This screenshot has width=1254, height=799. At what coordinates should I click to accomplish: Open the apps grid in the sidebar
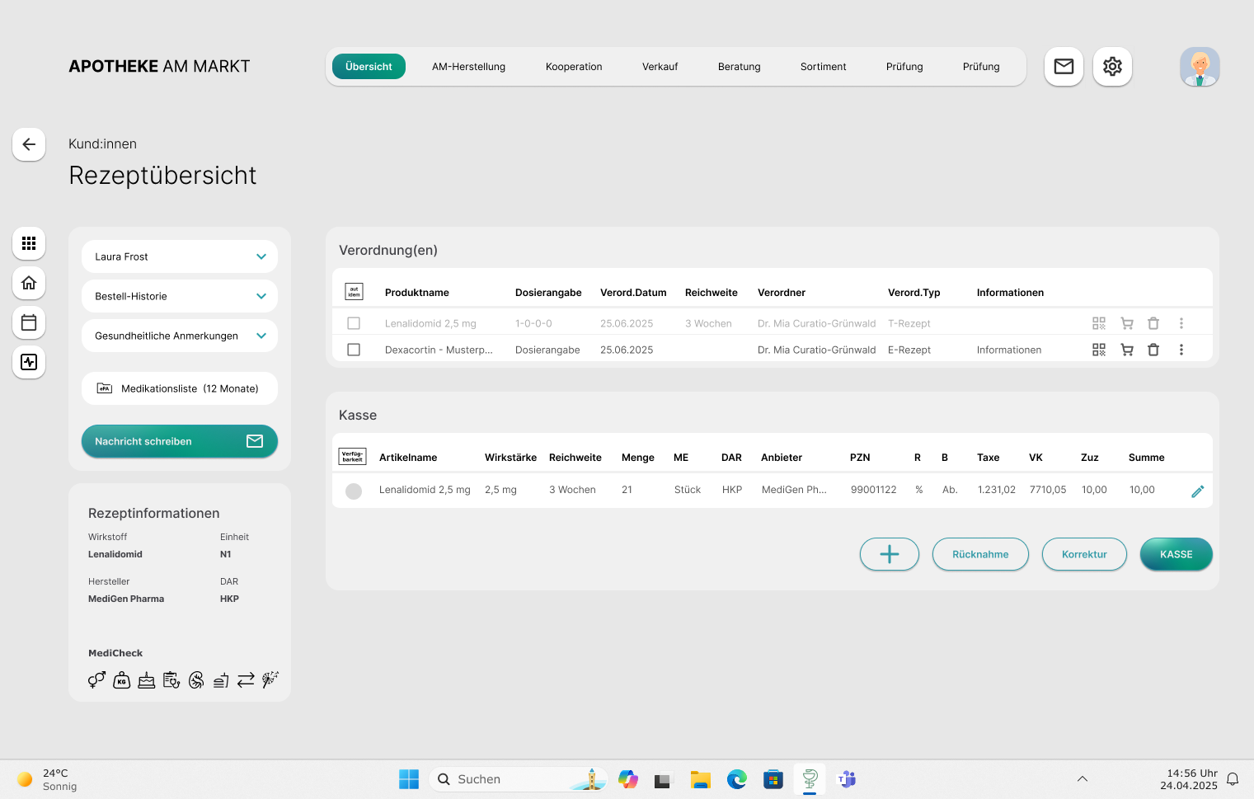[x=29, y=243]
